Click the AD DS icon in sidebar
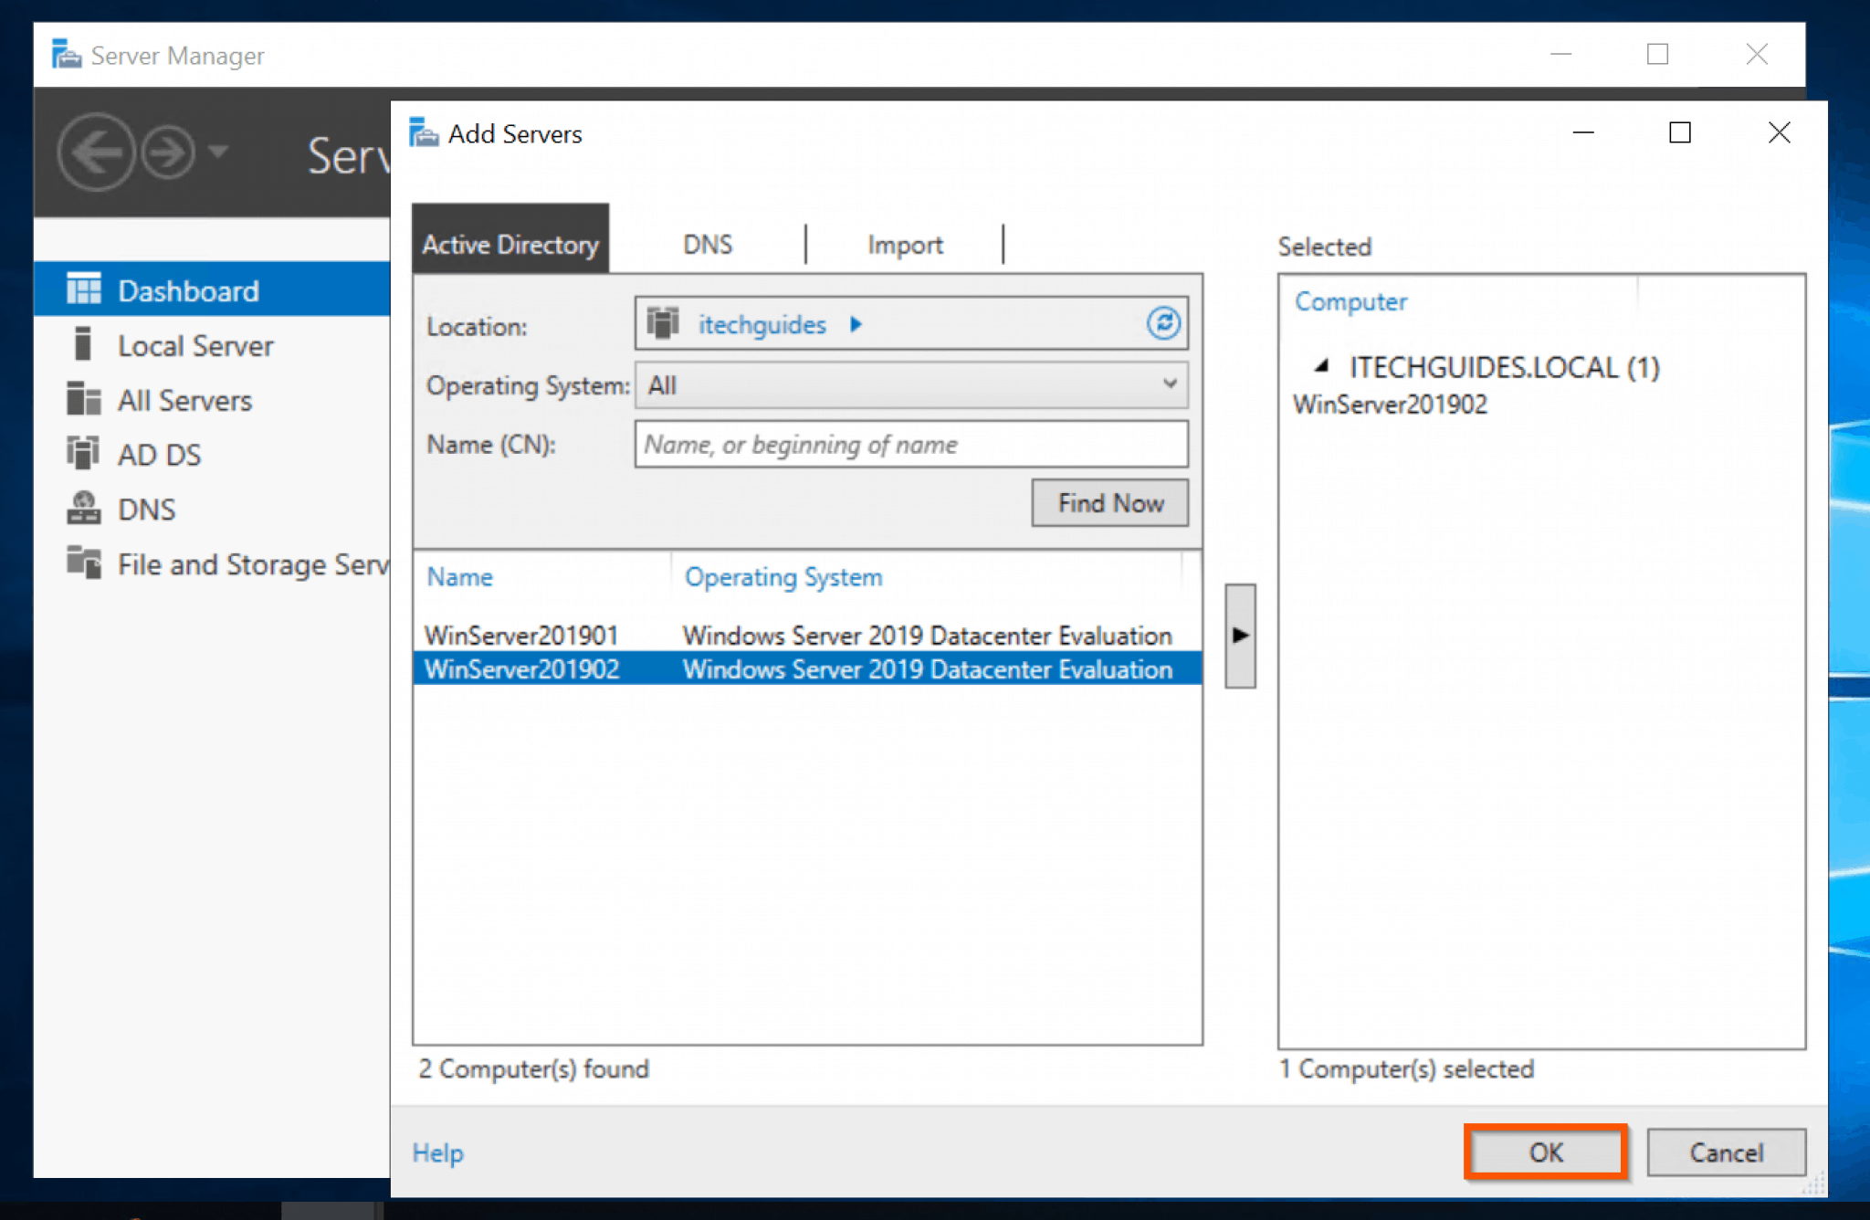Viewport: 1870px width, 1220px height. pos(83,452)
